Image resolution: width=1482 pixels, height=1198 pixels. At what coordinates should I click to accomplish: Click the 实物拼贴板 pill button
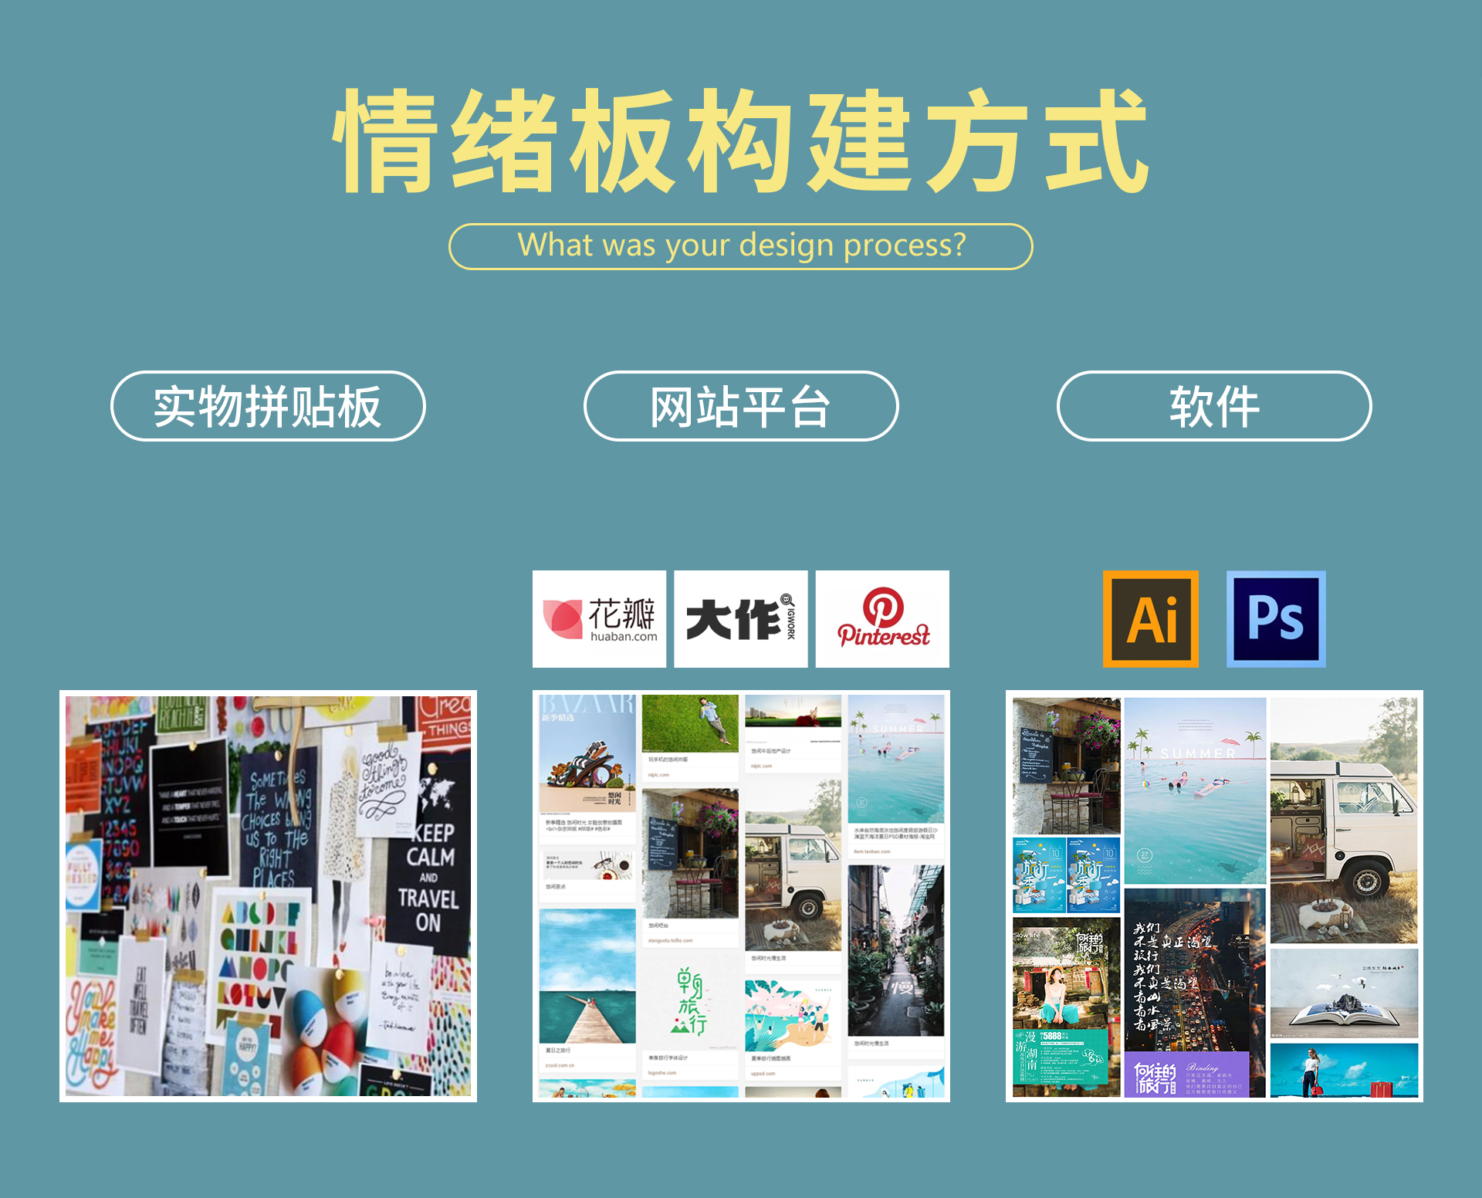pyautogui.click(x=268, y=406)
